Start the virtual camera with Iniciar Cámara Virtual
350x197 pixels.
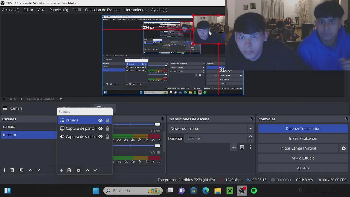click(298, 148)
